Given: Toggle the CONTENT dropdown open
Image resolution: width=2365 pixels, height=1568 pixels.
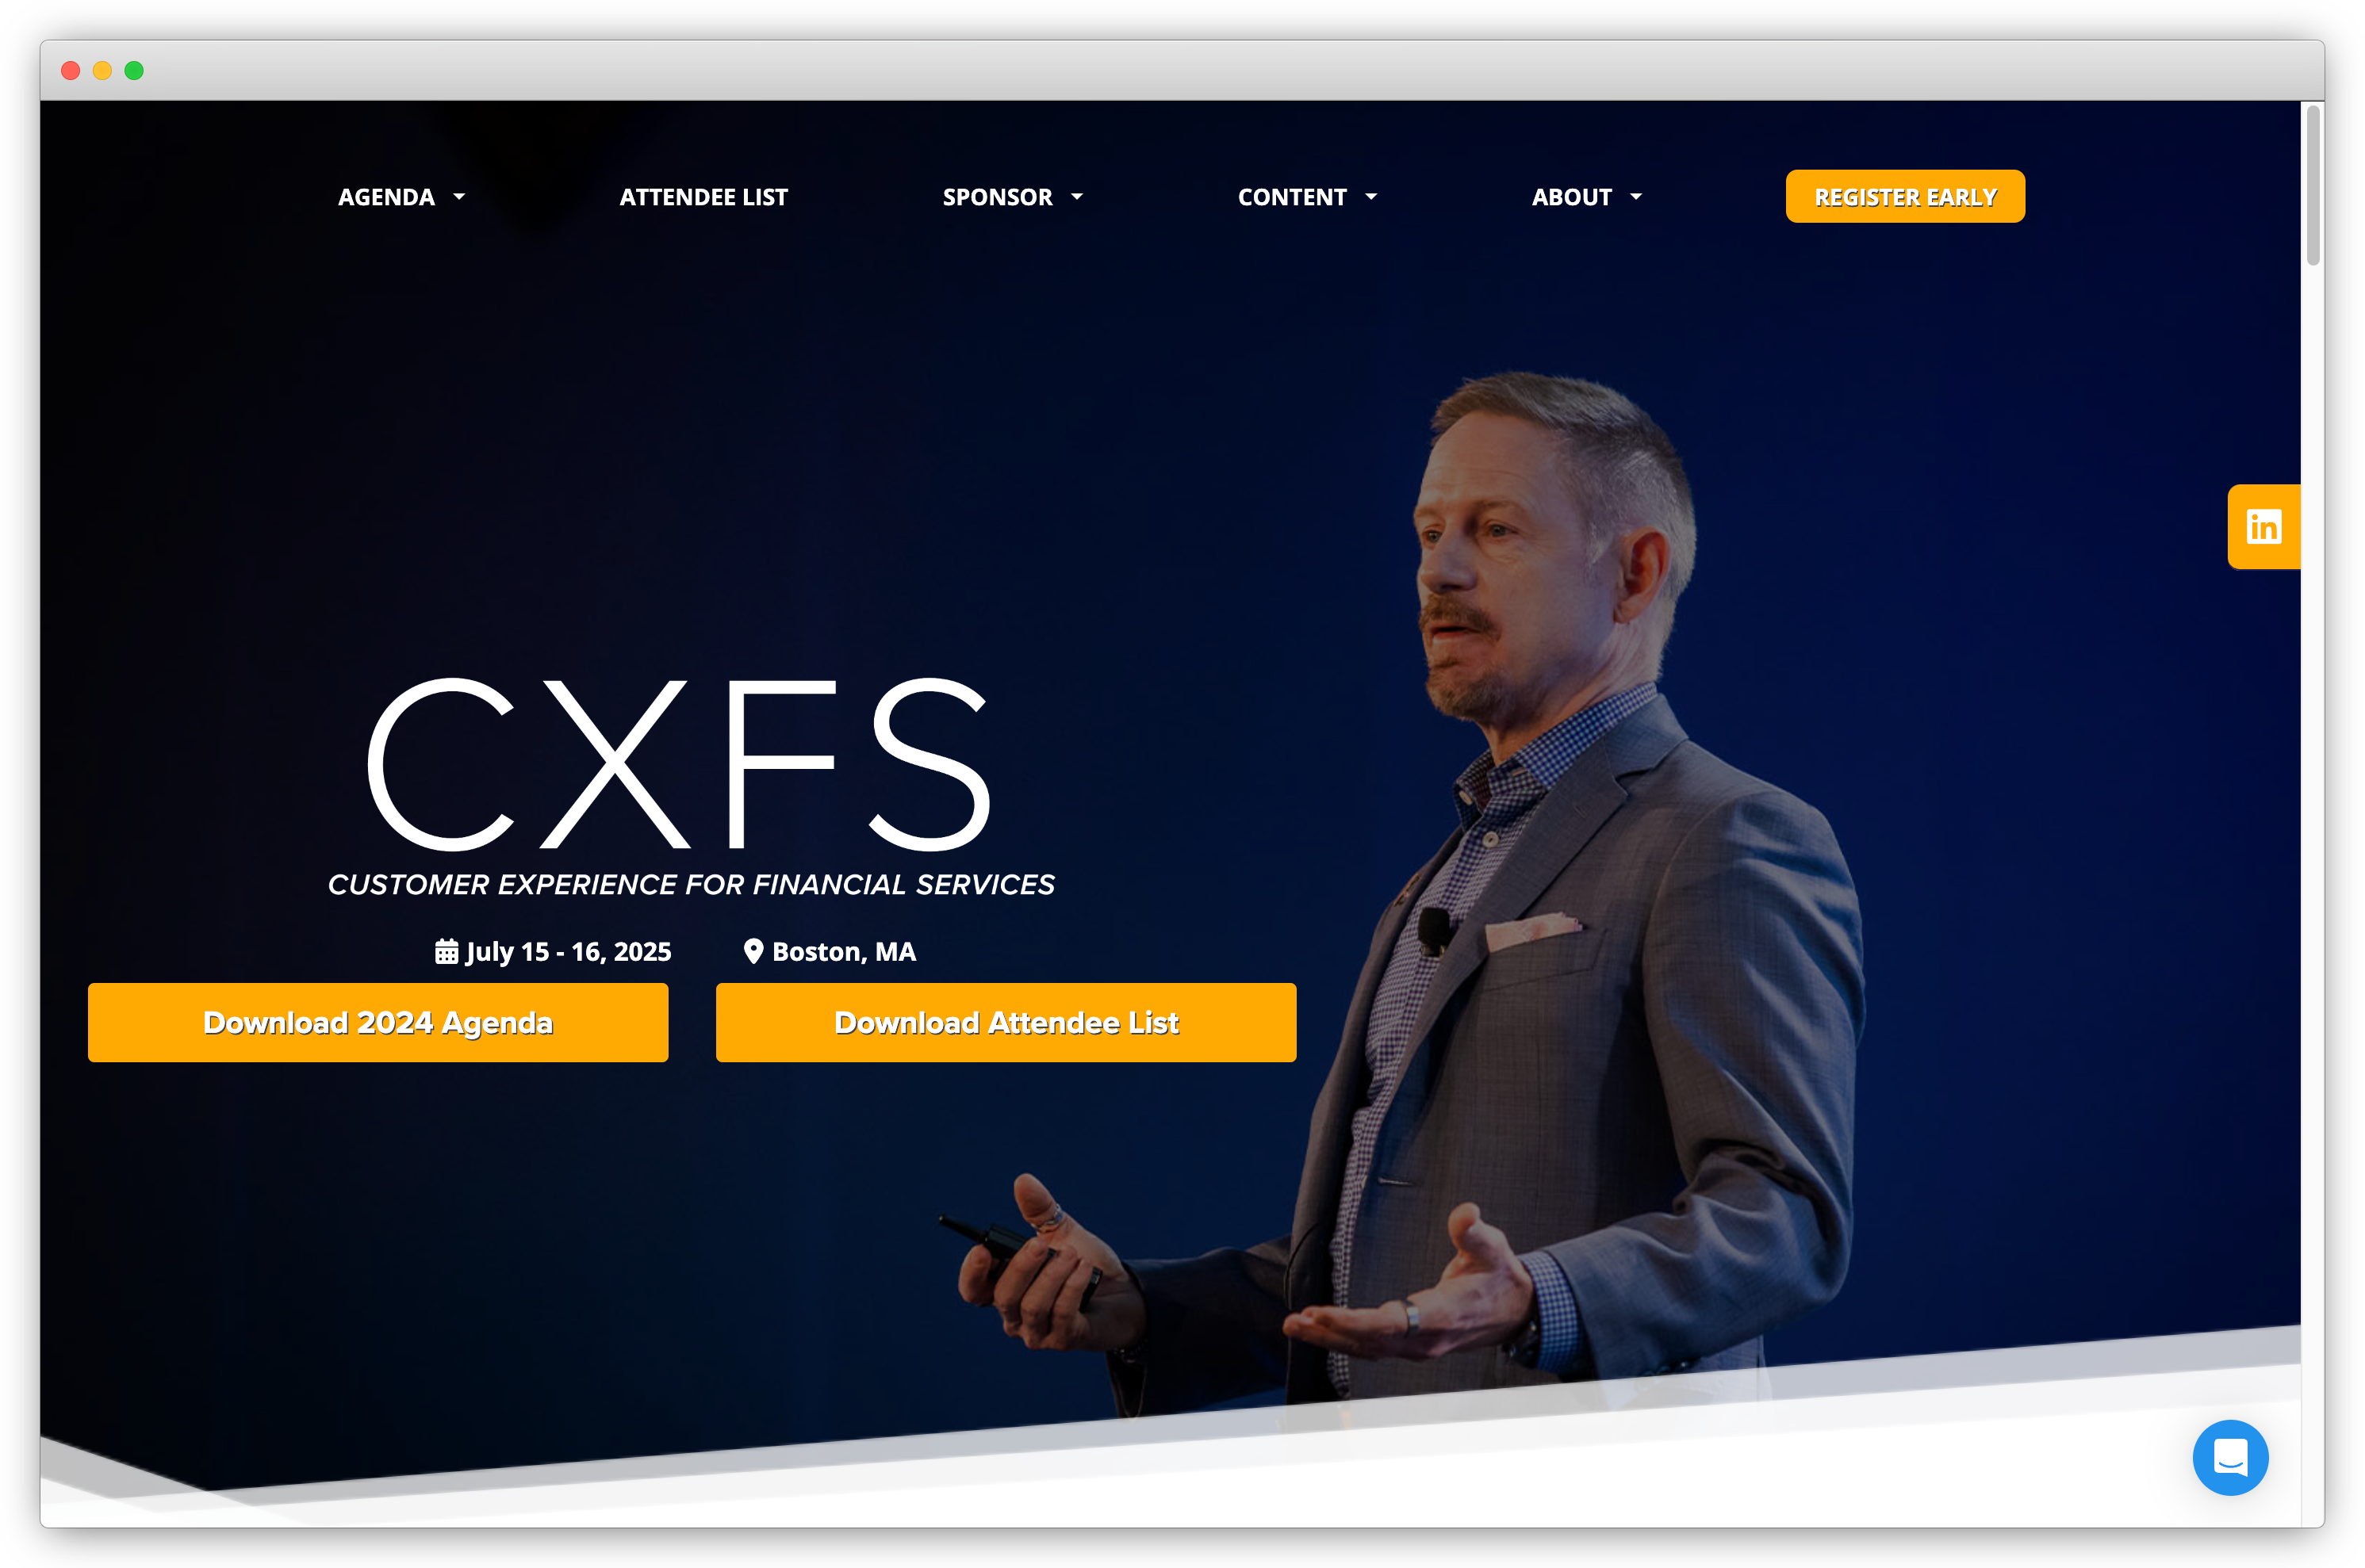Looking at the screenshot, I should point(1306,196).
